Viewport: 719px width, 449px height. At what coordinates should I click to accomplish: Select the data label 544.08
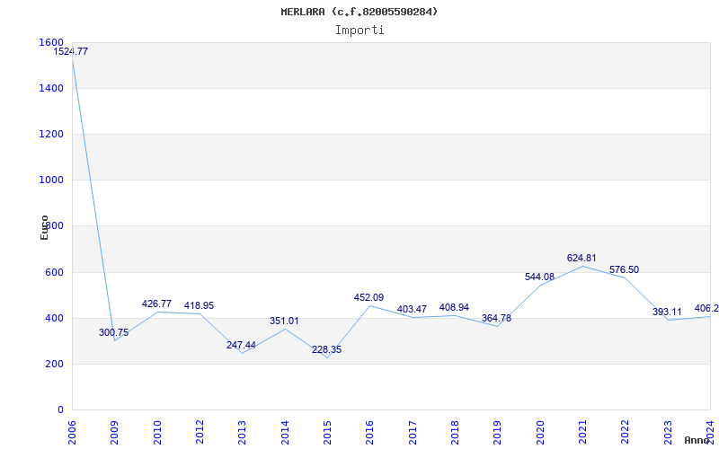[x=540, y=277]
